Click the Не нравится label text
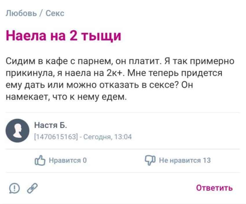This screenshot has height=204, width=246. click(180, 160)
